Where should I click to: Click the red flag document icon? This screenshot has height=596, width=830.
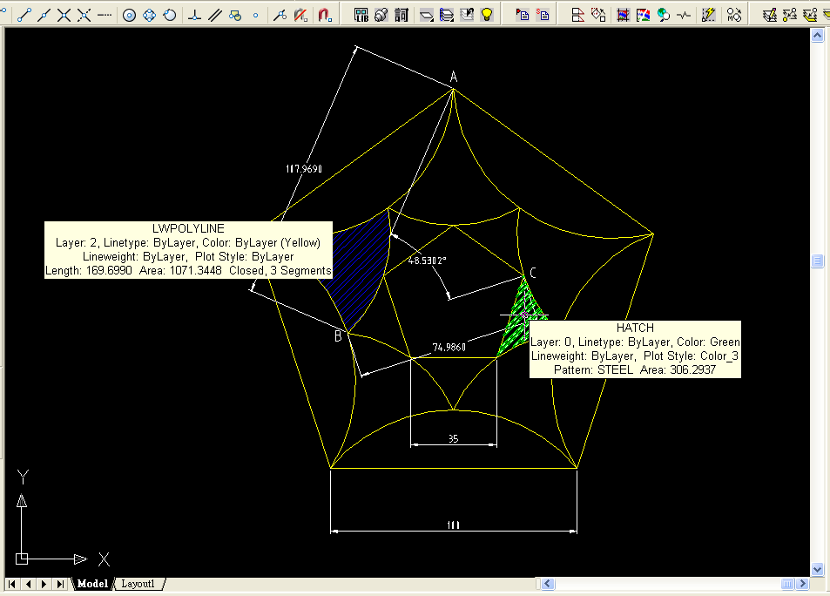click(522, 15)
